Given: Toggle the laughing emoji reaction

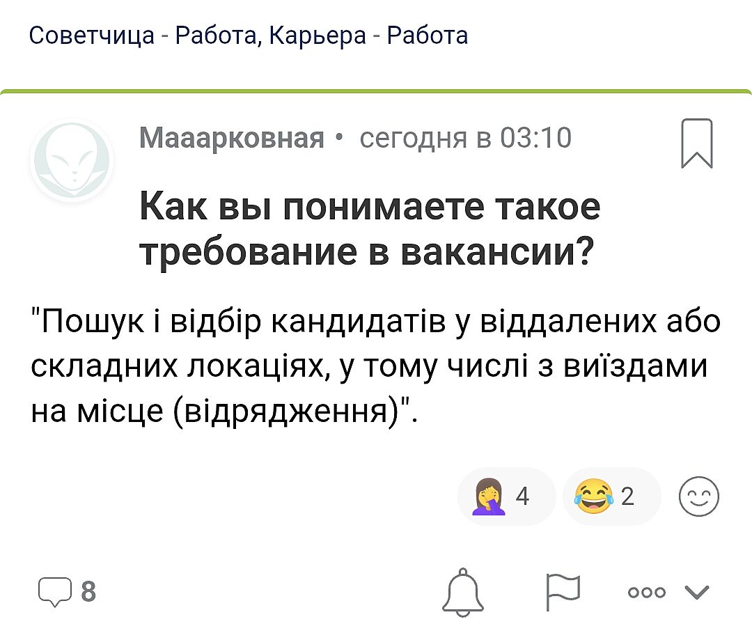Looking at the screenshot, I should 591,497.
